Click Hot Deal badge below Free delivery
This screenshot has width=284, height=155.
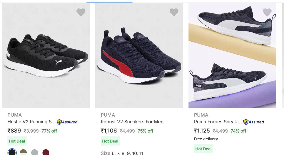point(203,149)
